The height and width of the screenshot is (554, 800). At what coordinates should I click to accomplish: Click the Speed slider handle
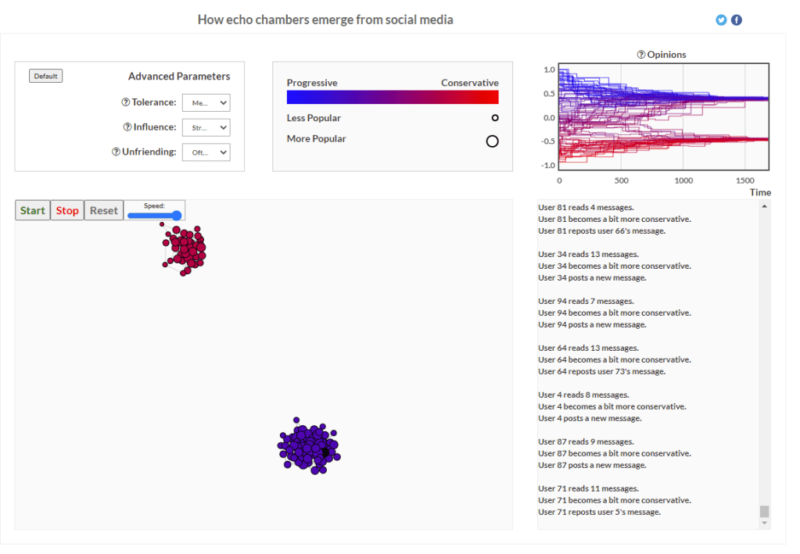click(x=177, y=216)
